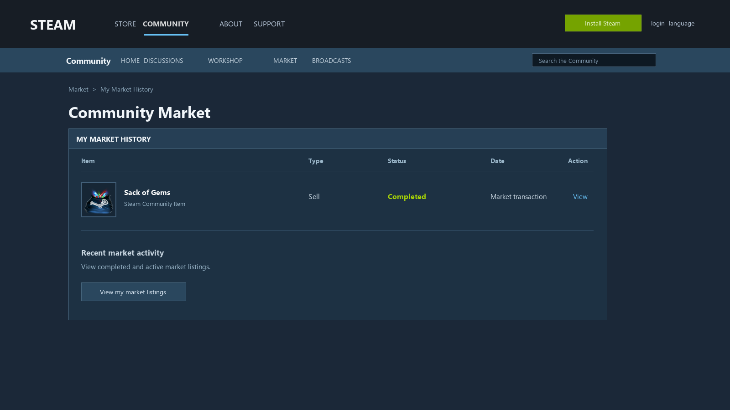730x410 pixels.
Task: Click the STEAM logo
Action: pyautogui.click(x=53, y=25)
